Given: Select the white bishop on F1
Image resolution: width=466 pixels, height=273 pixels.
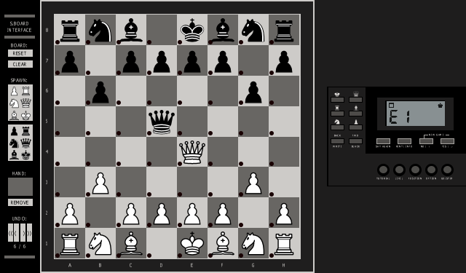Looking at the screenshot, I should pyautogui.click(x=223, y=244).
